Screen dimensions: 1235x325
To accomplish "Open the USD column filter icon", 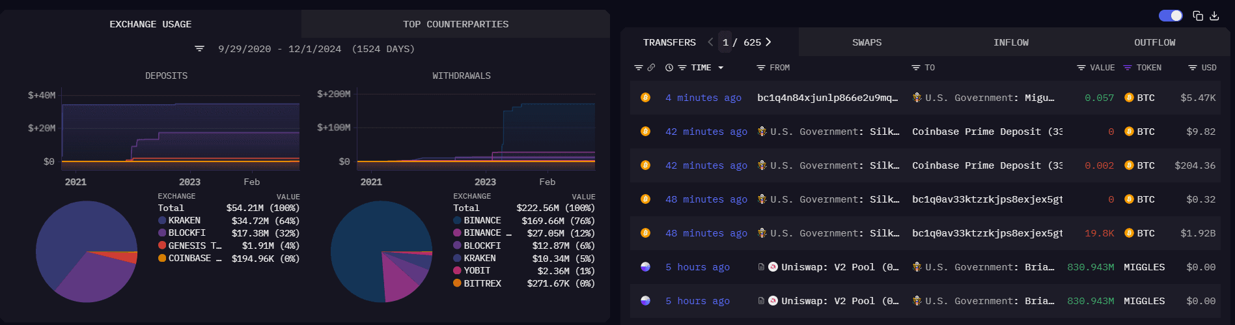I will coord(1193,68).
